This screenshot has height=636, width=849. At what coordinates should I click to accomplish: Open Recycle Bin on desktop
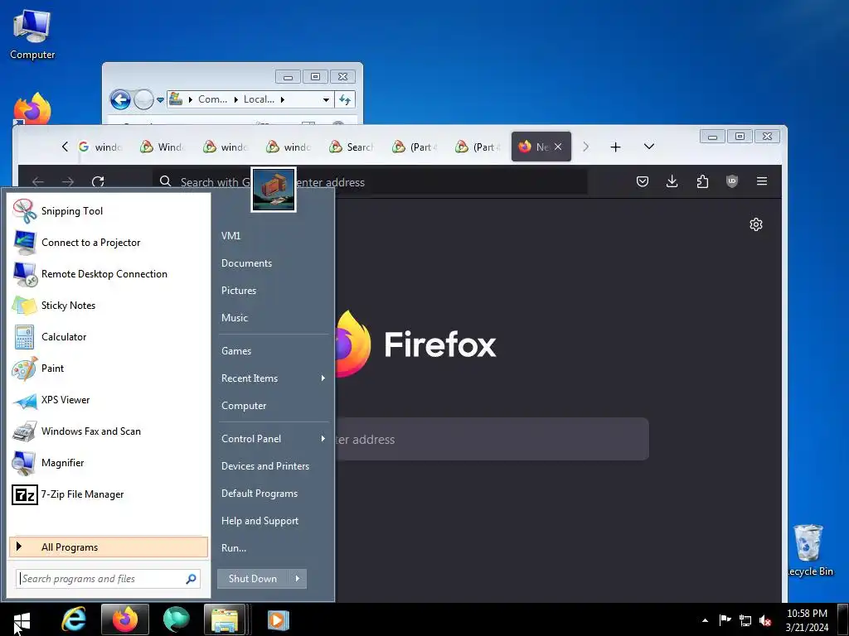(x=809, y=550)
